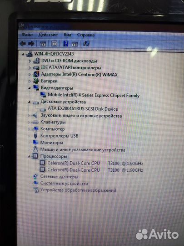The image size is (184, 246).
Task: Expand Звуковые, видео и игровые устройства
Action: tap(29, 116)
